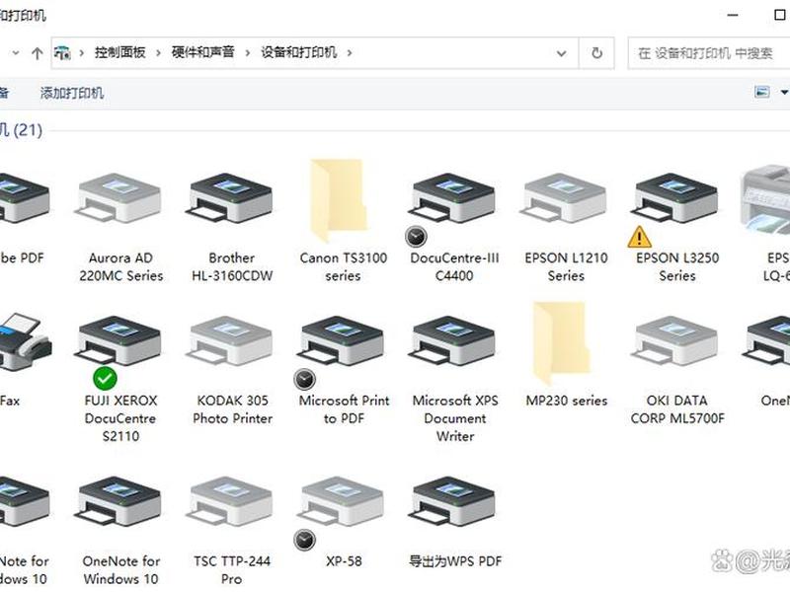Click the 'MP230 series' label
790x592 pixels.
tap(566, 401)
